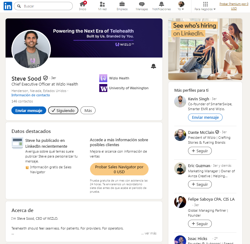Image resolution: width=250 pixels, height=244 pixels.
Task: Open Felipe Saboya's profile photo
Action: (x=180, y=202)
